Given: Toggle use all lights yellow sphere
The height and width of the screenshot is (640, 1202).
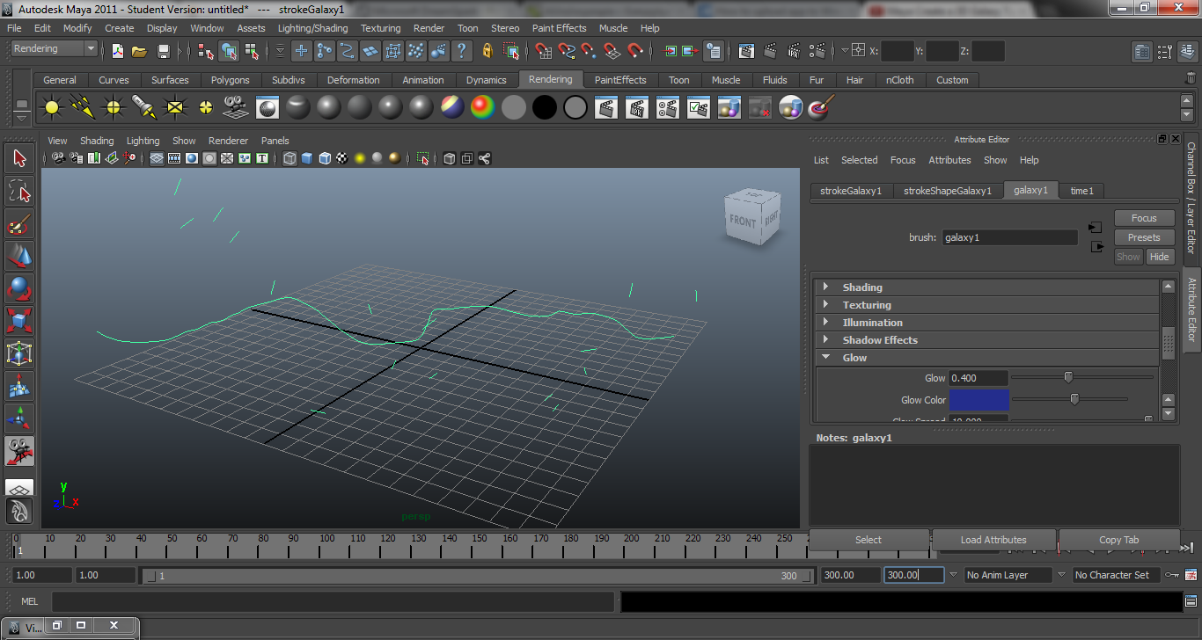Looking at the screenshot, I should [360, 159].
